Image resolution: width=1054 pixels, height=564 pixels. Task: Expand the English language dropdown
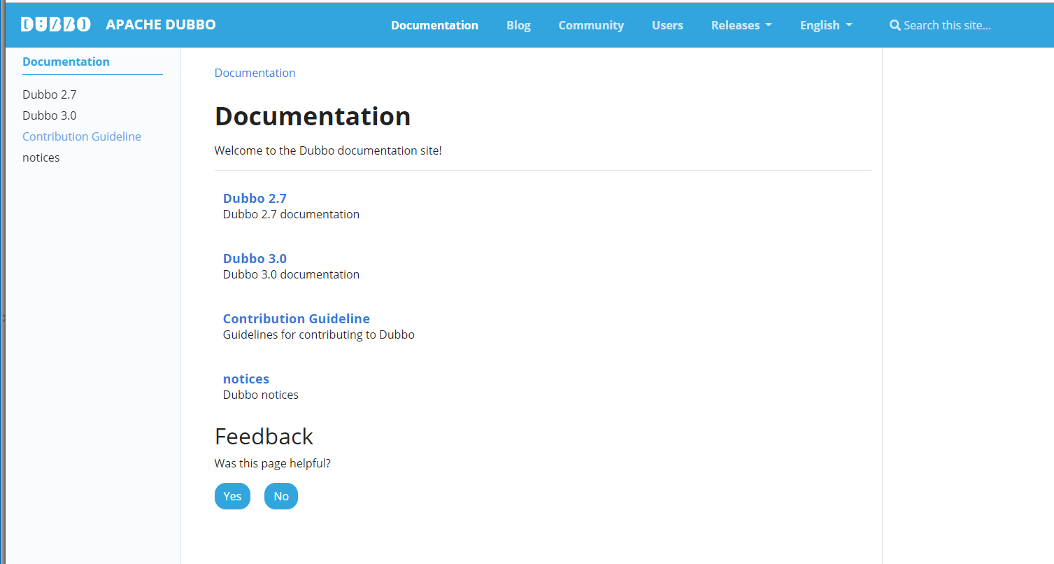[826, 25]
